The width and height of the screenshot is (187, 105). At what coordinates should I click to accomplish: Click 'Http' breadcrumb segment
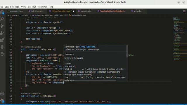15,15
